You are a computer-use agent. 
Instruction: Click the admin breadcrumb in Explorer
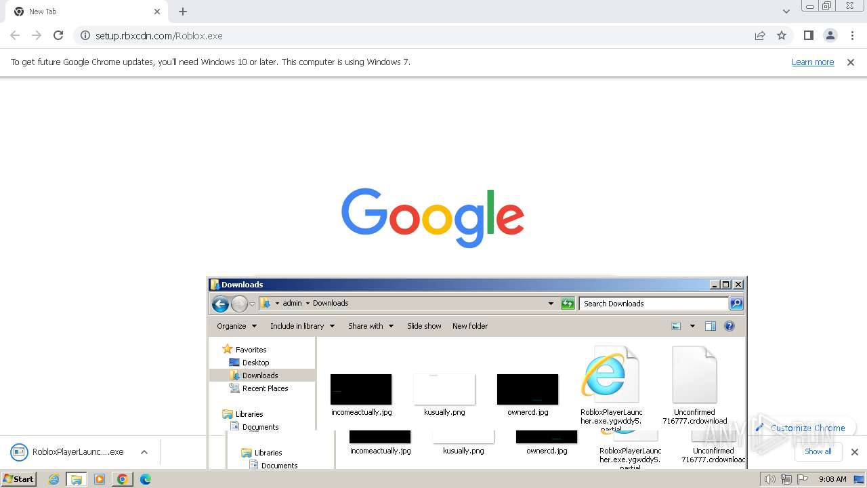pyautogui.click(x=292, y=303)
